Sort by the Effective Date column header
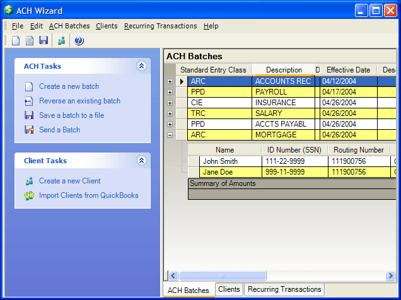The width and height of the screenshot is (401, 300). [348, 70]
